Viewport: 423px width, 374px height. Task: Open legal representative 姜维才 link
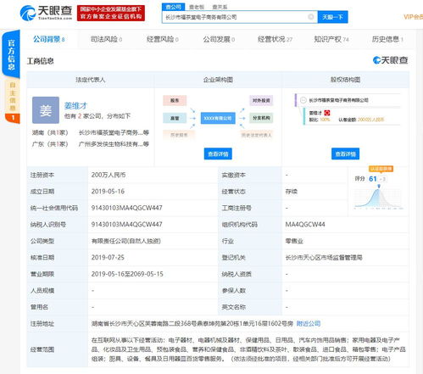[x=75, y=106]
